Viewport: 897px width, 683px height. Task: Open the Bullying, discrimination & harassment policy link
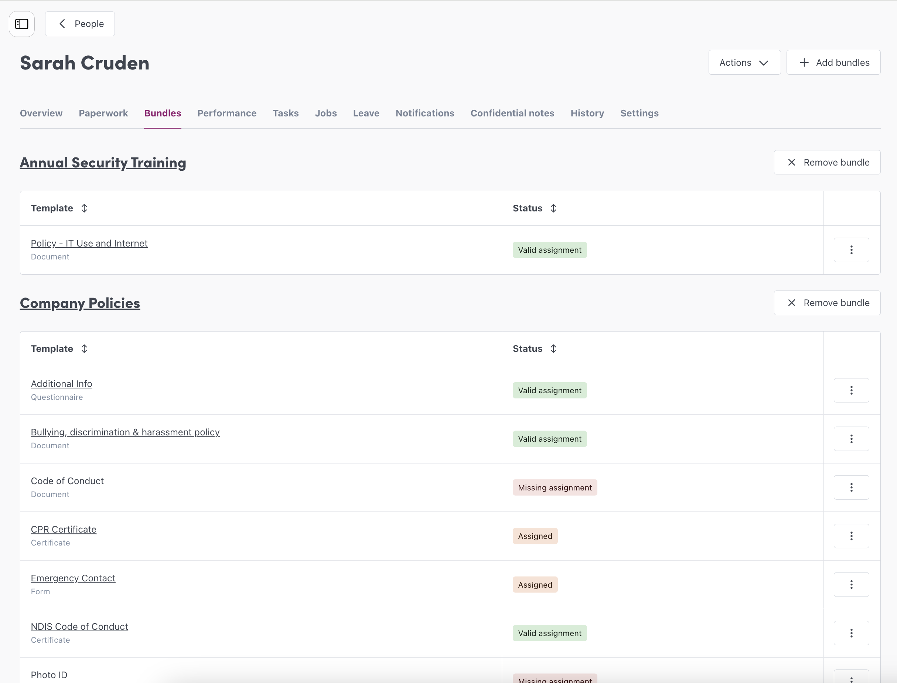pos(125,432)
